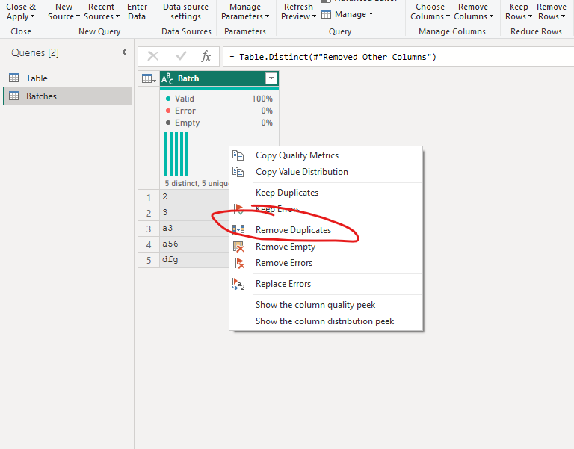
Task: Select Remove Errors in context menu
Action: click(284, 263)
